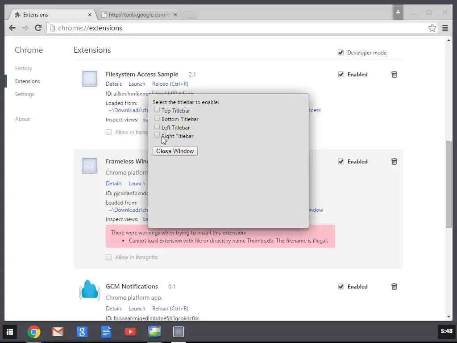Open Details for Frameless Window
Screen dimensions: 457x343
tap(114, 184)
